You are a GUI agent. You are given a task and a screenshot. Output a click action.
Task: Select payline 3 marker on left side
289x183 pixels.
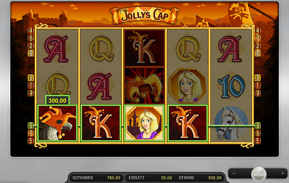coord(31,126)
